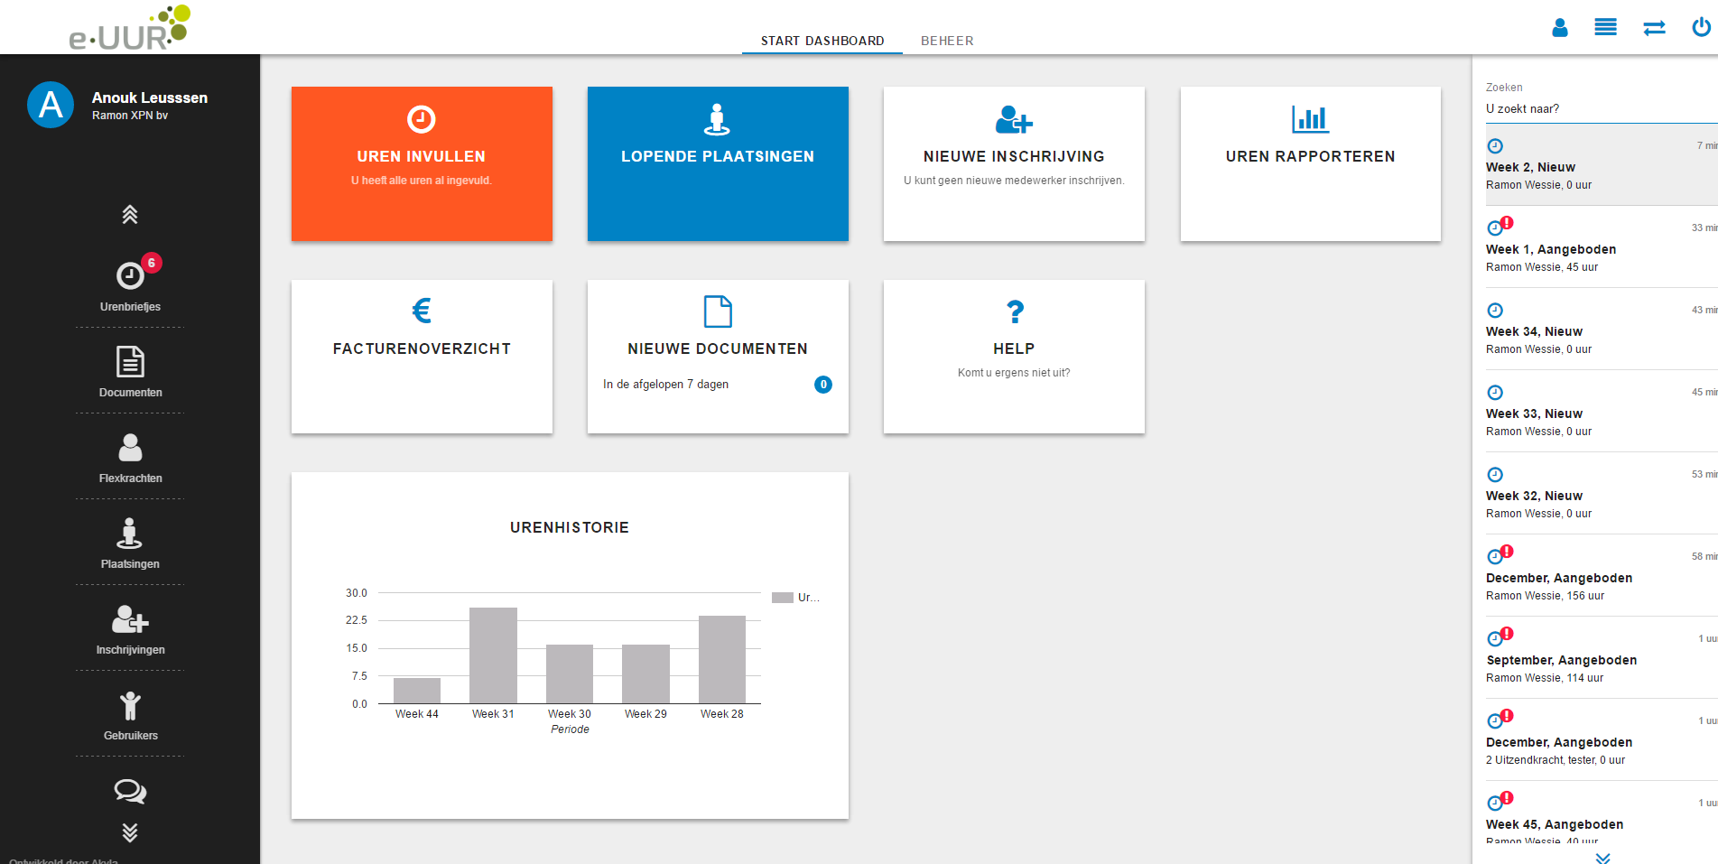Screen dimensions: 1718x864
Task: Click the user profile icon in top bar
Action: (1560, 28)
